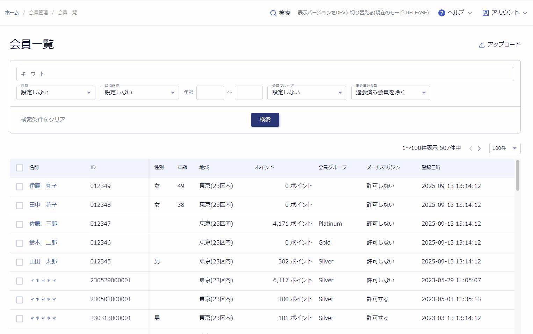This screenshot has height=334, width=533.
Task: Click the メールマガジン column header
Action: tap(383, 167)
